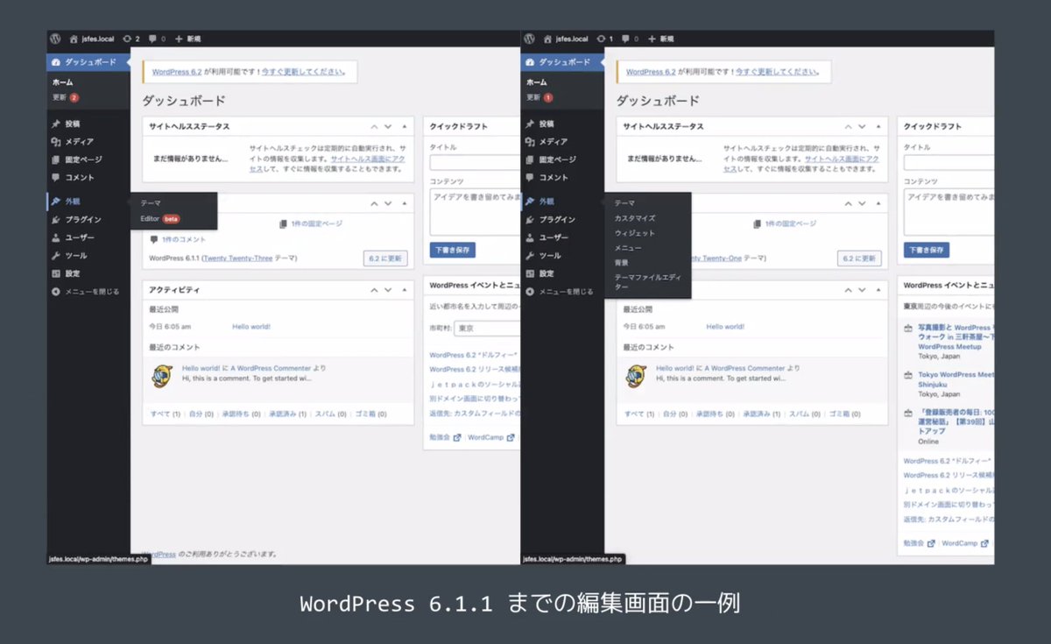Toggle アクティビティ panel in left dashboard
The image size is (1051, 644).
coord(404,290)
